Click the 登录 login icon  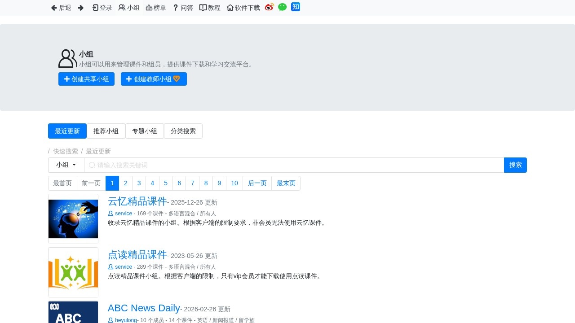(95, 8)
